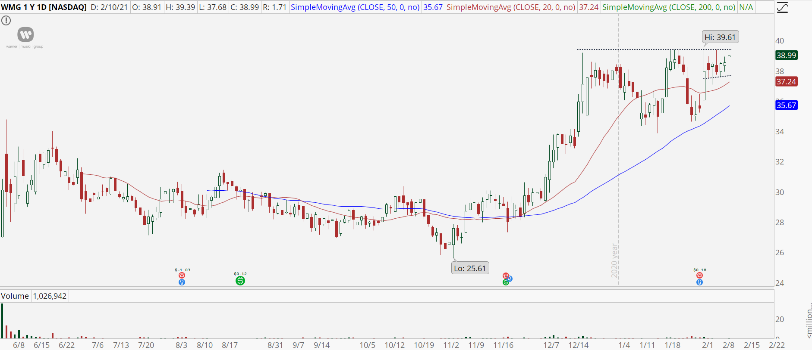Click the 11/2 date label
This screenshot has width=812, height=350.
pyautogui.click(x=451, y=345)
